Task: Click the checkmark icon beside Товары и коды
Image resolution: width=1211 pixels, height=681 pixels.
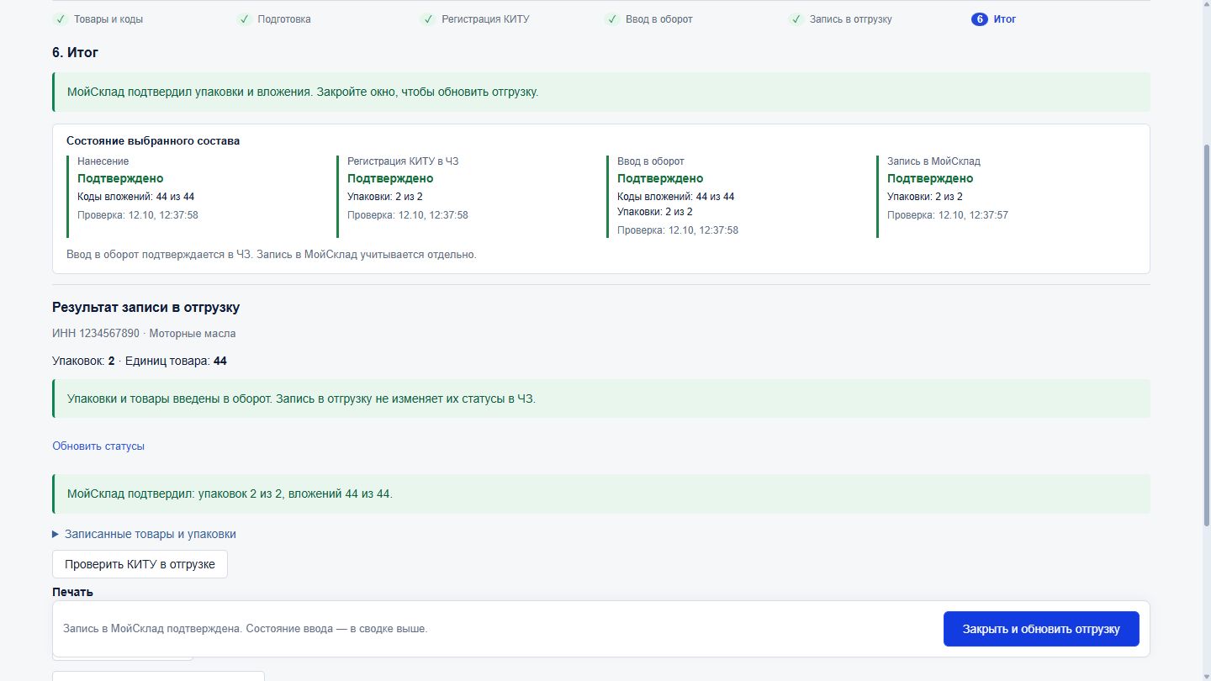Action: coord(60,19)
